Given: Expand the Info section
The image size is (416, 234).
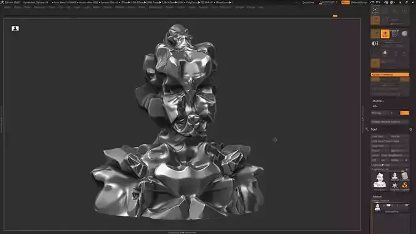Looking at the screenshot, I should tap(375, 106).
